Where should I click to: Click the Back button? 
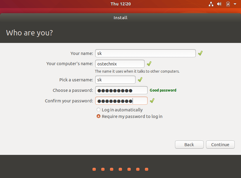(x=189, y=145)
